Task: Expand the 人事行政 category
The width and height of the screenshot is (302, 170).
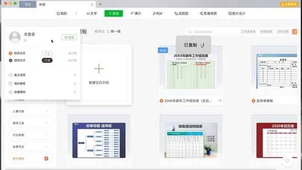Action: pyautogui.click(x=31, y=111)
